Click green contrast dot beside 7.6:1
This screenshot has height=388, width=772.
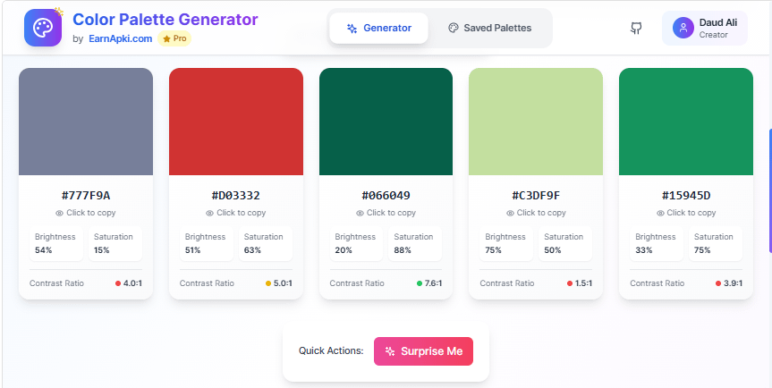[x=420, y=283]
